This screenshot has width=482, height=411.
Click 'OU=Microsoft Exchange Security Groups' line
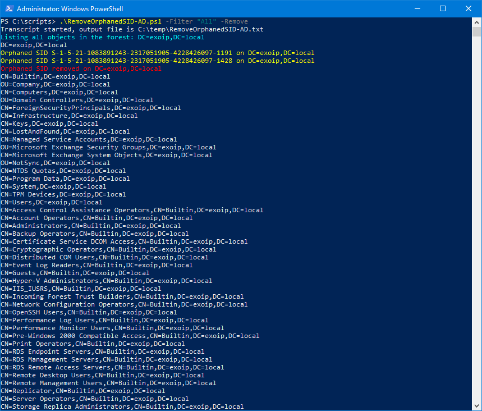(108, 147)
